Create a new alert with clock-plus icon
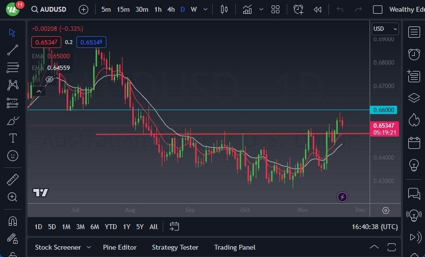 (298, 10)
